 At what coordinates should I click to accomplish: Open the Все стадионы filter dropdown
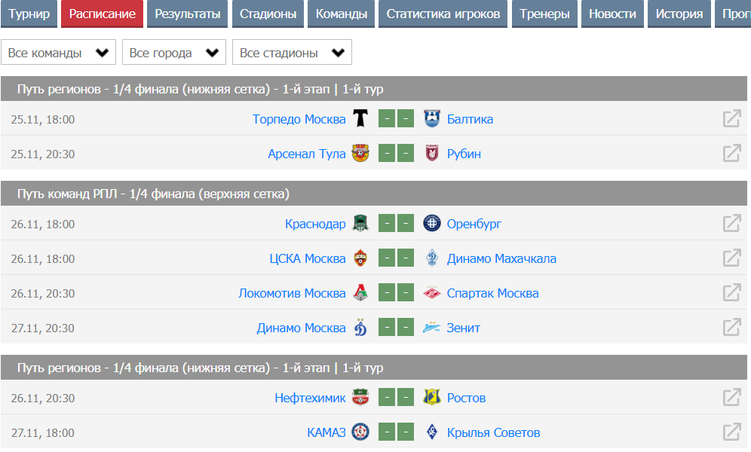(x=292, y=53)
